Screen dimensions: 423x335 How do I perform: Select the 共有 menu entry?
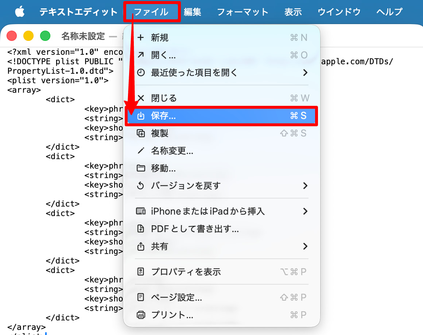pyautogui.click(x=221, y=246)
